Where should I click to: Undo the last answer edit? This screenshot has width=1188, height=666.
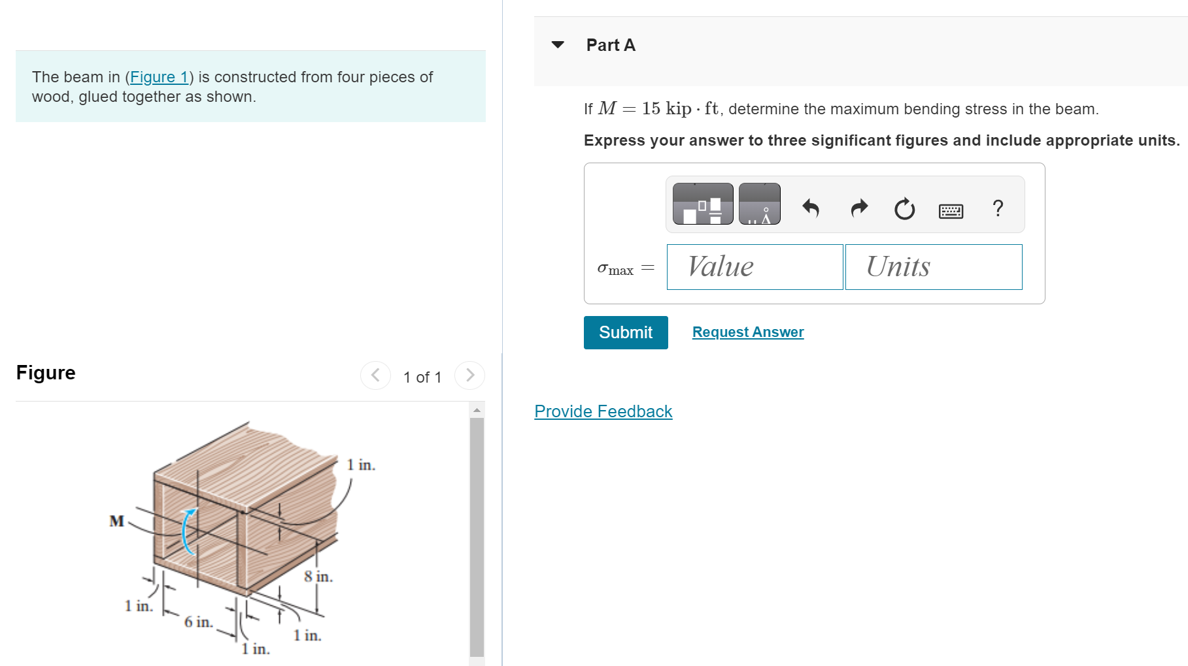pyautogui.click(x=811, y=208)
